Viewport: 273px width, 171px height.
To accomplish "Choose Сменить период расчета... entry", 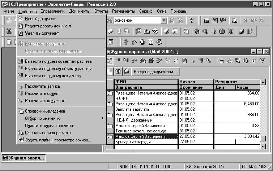I will 61,133.
